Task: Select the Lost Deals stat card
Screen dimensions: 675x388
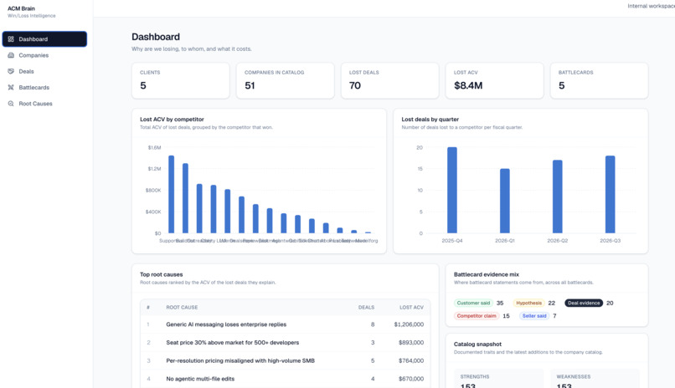Action: pyautogui.click(x=390, y=81)
